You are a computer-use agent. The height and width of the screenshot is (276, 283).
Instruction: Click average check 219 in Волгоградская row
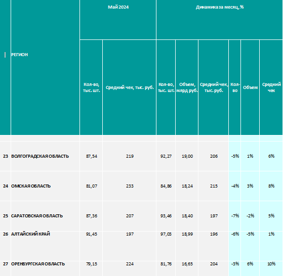tap(130, 156)
